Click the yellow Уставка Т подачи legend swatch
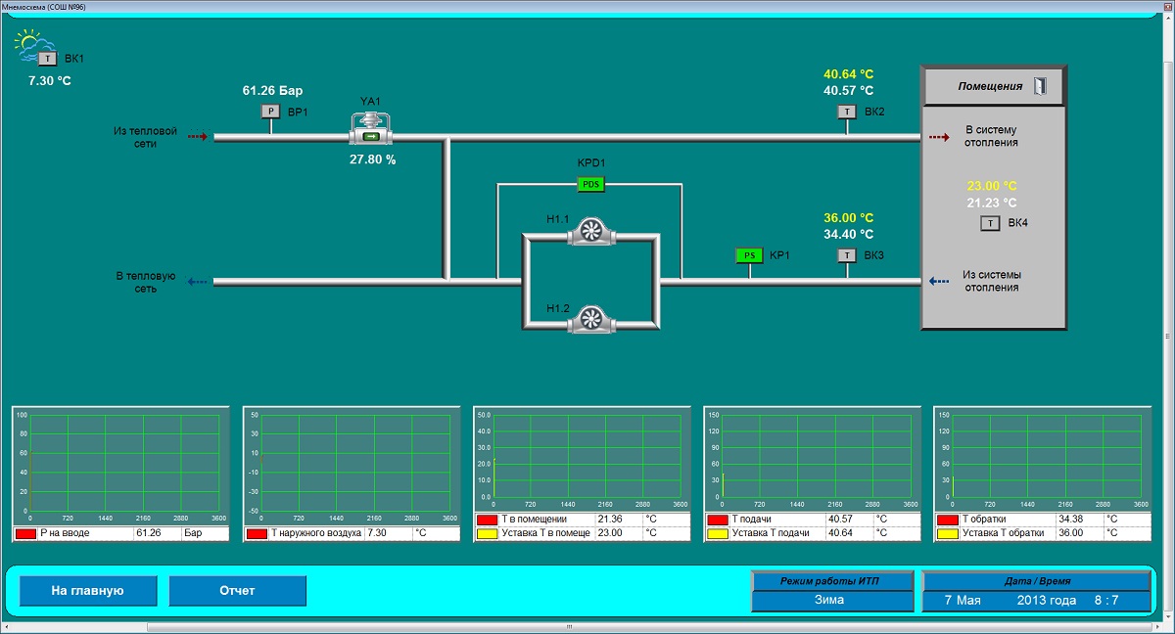Image resolution: width=1175 pixels, height=634 pixels. coord(718,533)
